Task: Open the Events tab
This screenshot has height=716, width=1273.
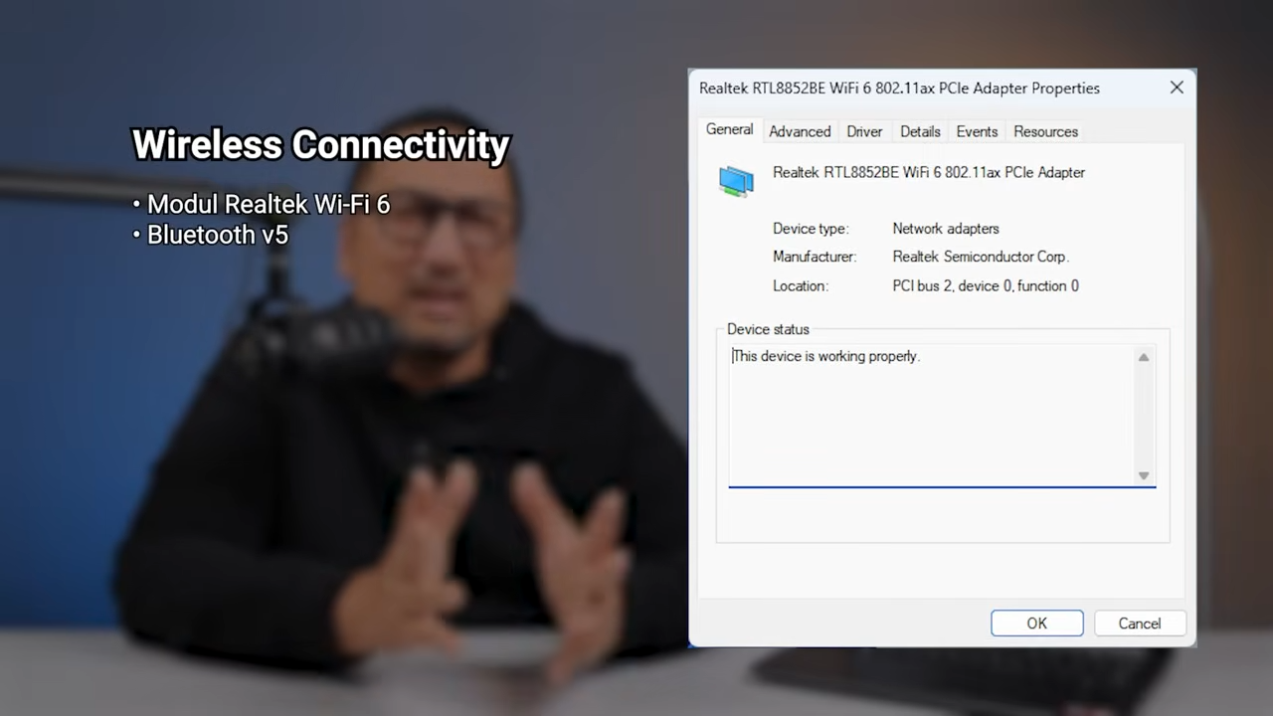Action: (x=976, y=131)
